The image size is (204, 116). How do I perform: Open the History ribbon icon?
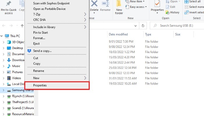pos(168,12)
